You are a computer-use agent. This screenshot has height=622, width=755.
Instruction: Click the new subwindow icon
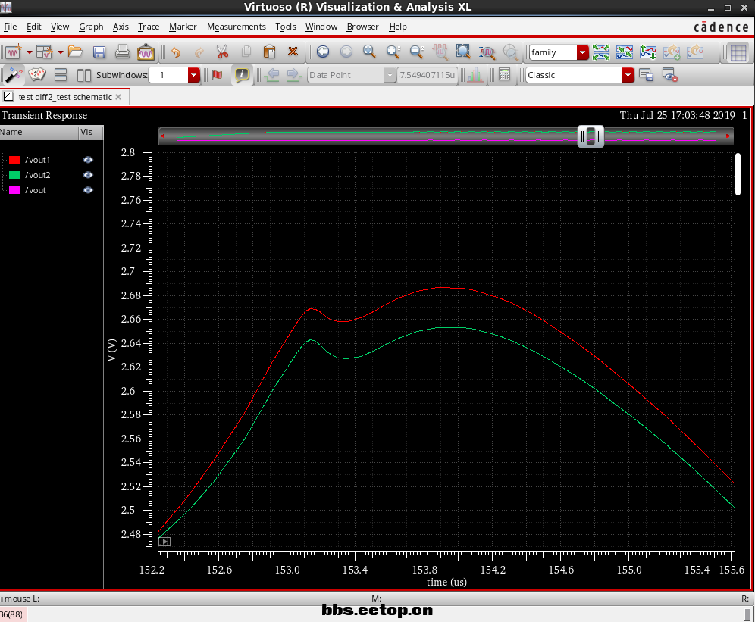pos(44,52)
